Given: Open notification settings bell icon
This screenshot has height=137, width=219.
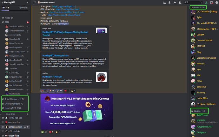Looking at the screenshot, I should click(169, 3).
